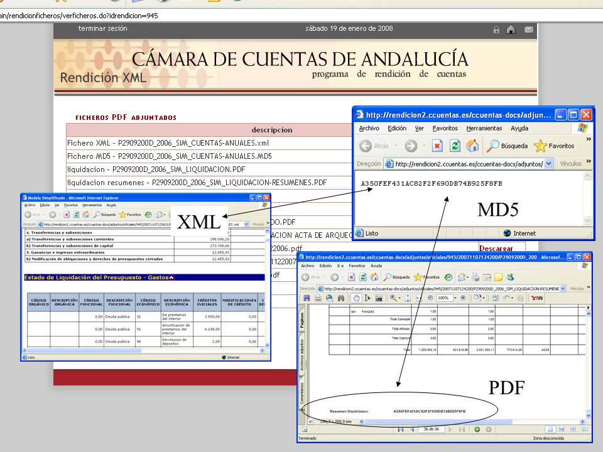
Task: Click the Stop icon in the XML window toolbar
Action: [67, 215]
